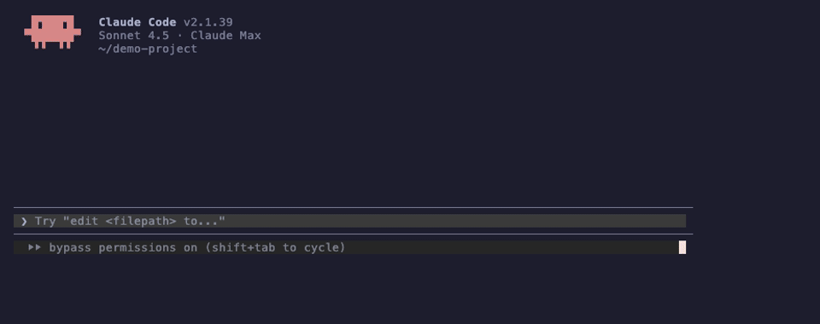Image resolution: width=820 pixels, height=324 pixels.
Task: Toggle the "bypass permissions on" mode text
Action: pyautogui.click(x=123, y=247)
